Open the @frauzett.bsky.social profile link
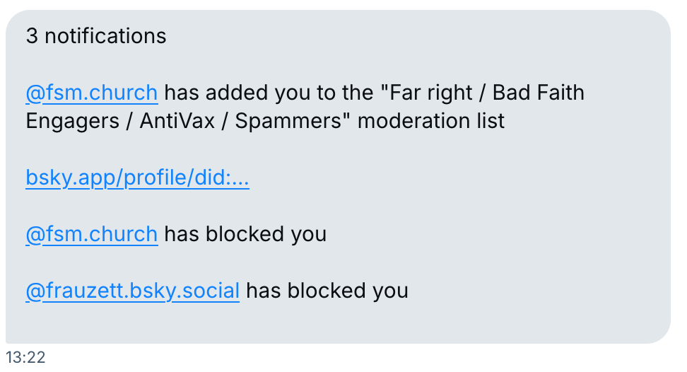687x372 pixels. tap(132, 291)
